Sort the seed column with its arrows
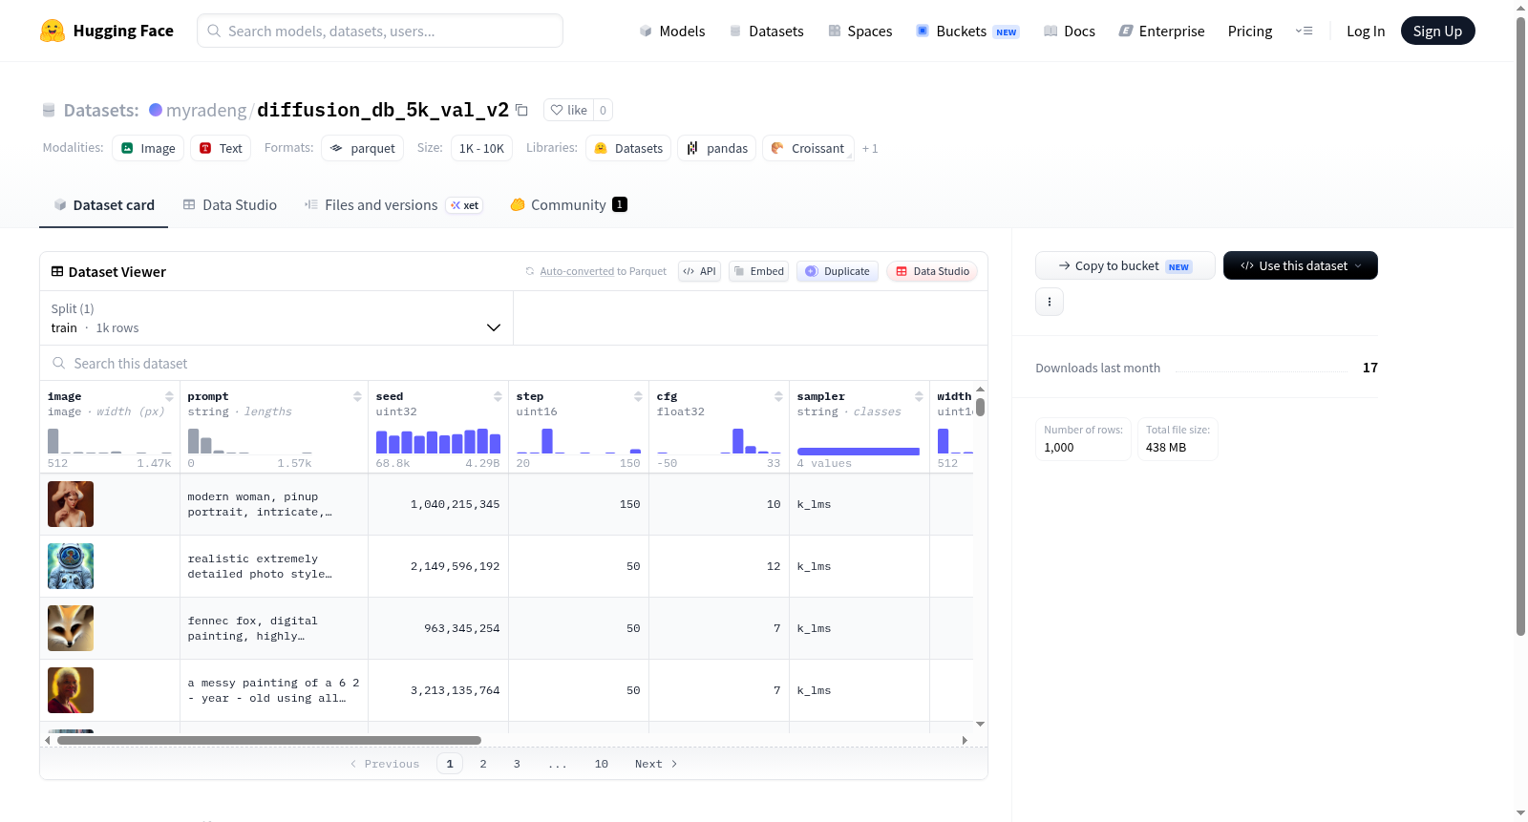This screenshot has width=1528, height=822. pos(498,396)
